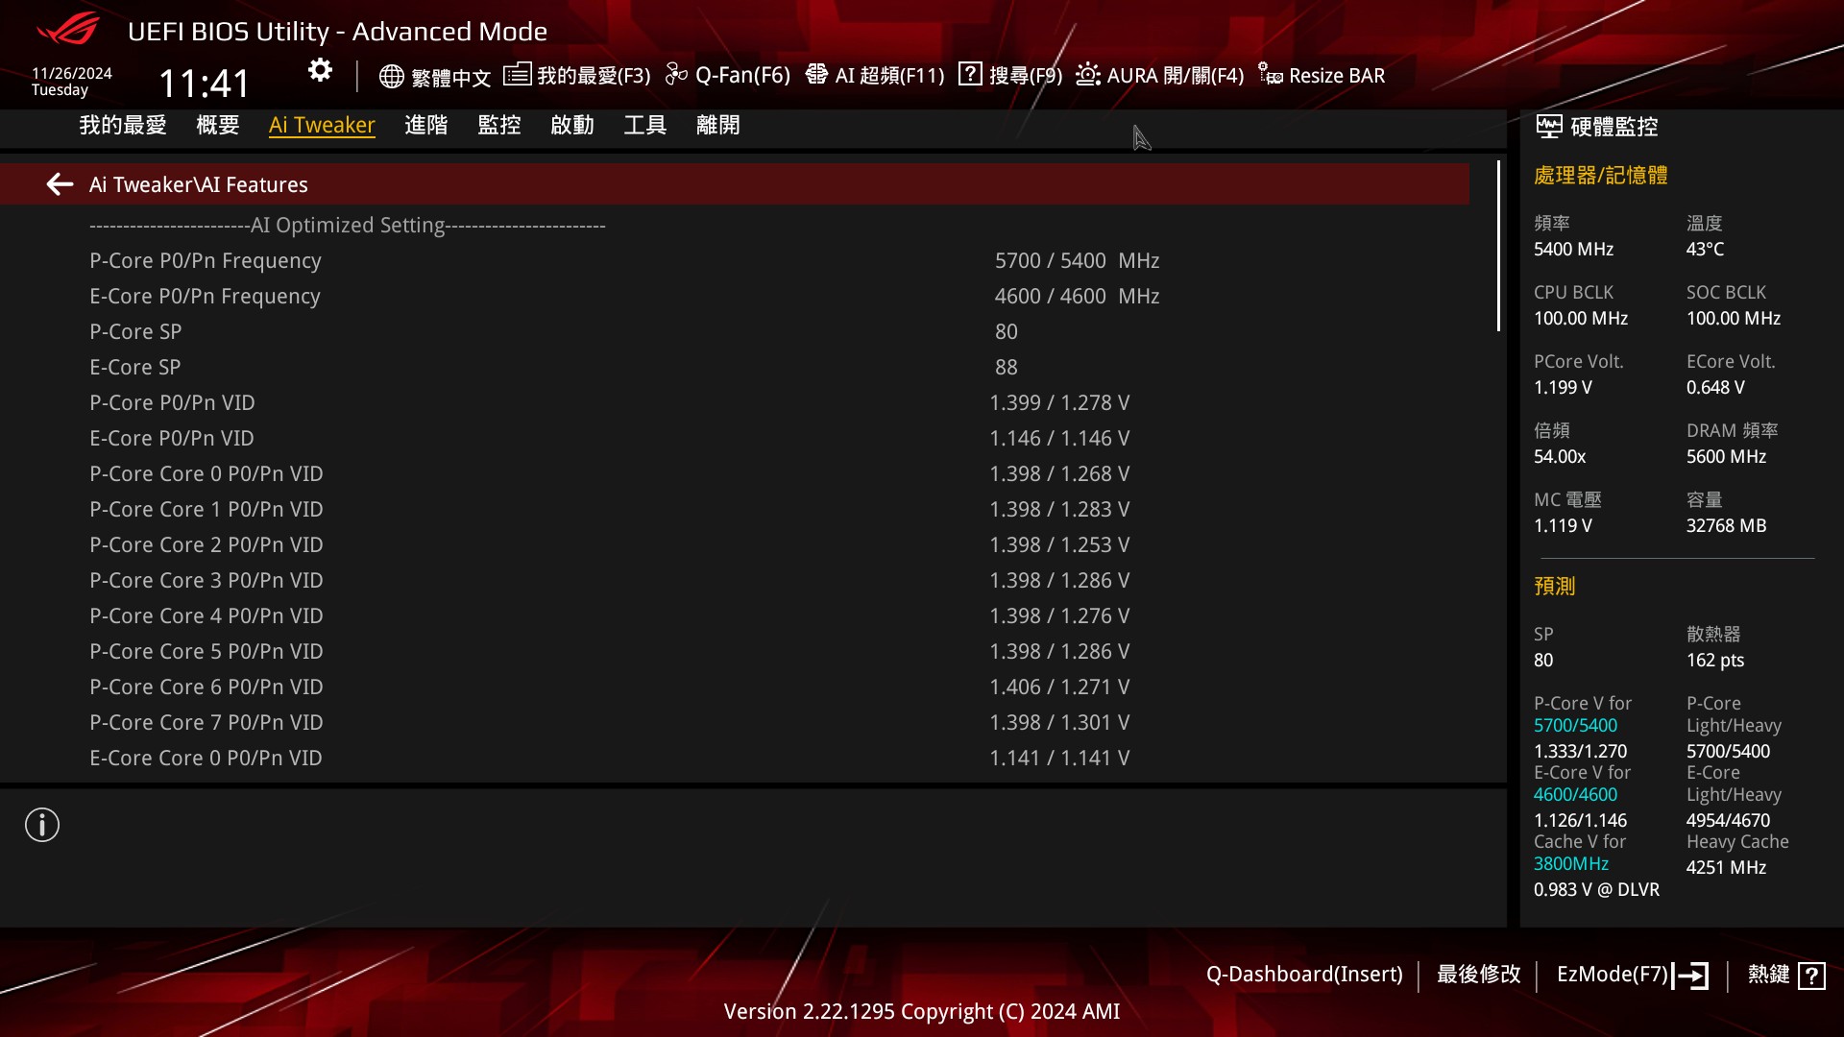Click the globe language icon

point(391,76)
